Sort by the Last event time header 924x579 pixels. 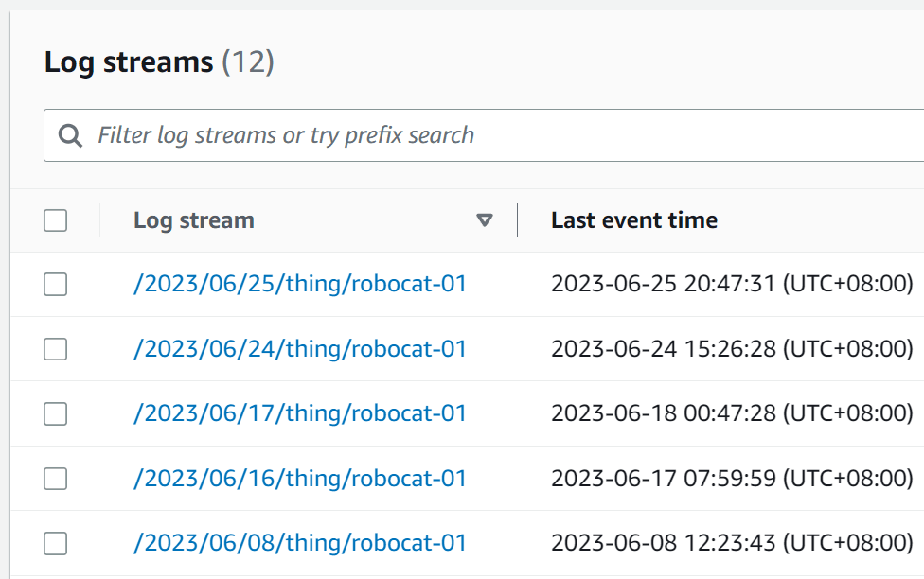634,220
